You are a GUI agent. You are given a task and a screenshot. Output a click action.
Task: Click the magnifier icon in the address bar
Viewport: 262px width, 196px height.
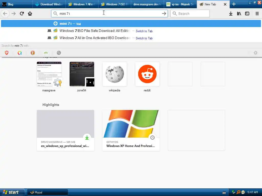tap(56, 14)
